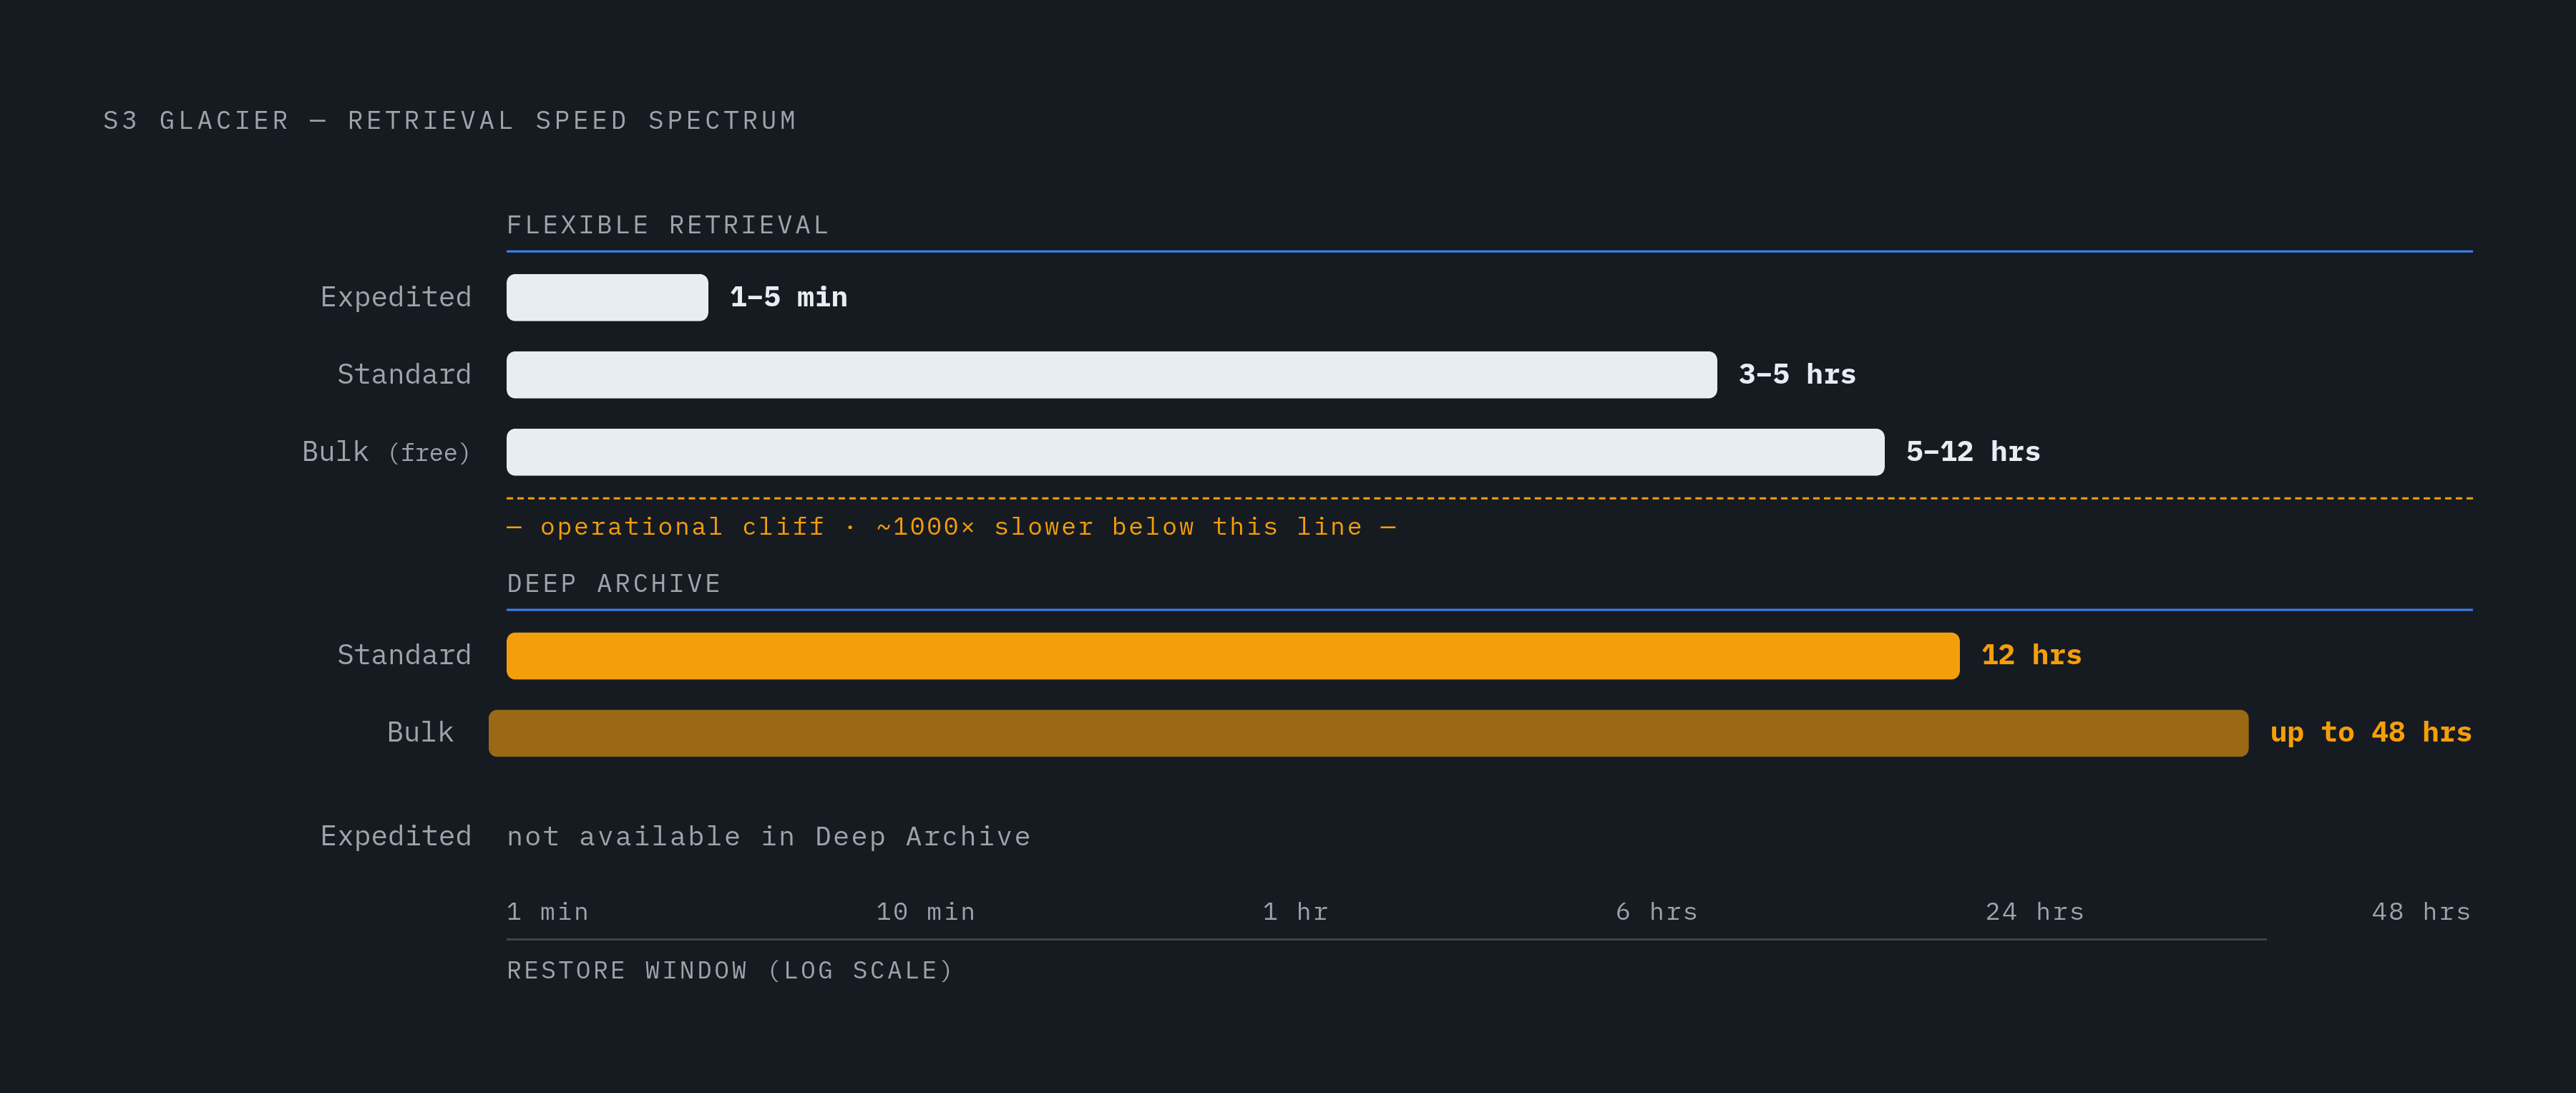2576x1093 pixels.
Task: Click the '1 hr' axis tick label
Action: pyautogui.click(x=1296, y=912)
